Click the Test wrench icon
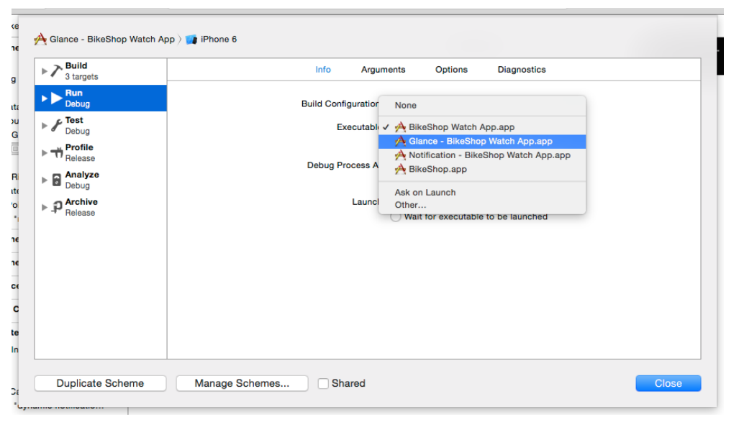 tap(56, 126)
